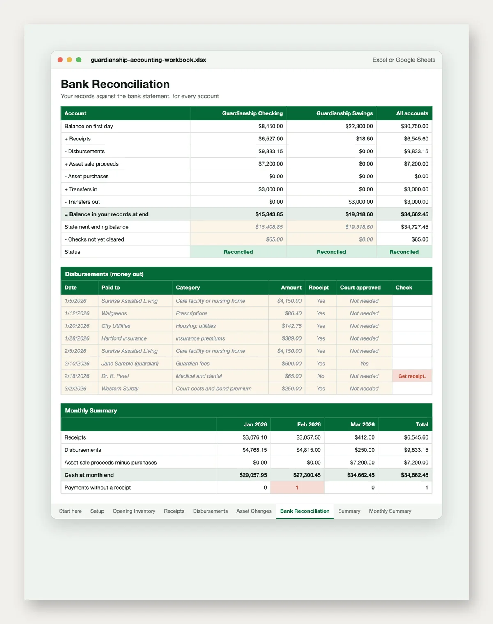Select the 3/2/2026 date cell
This screenshot has width=493, height=624.
pos(79,389)
